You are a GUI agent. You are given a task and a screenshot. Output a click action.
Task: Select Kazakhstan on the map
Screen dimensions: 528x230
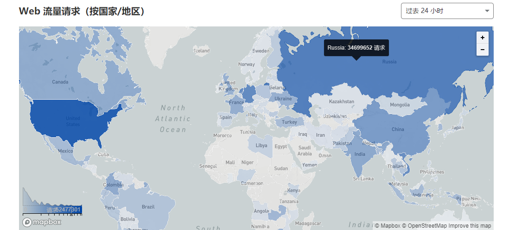click(341, 101)
